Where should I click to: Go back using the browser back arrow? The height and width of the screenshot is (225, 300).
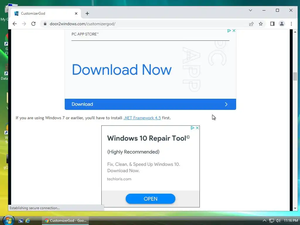(x=15, y=24)
